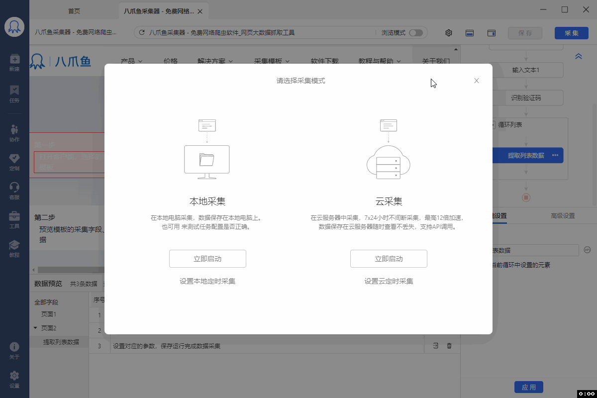Select 全部字段 in the data preview tree
Viewport: 597px width, 398px height.
[x=46, y=302]
